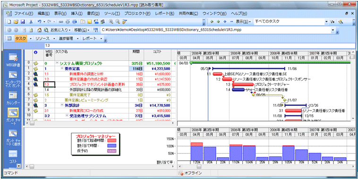Viewport: 358px width, 180px height.
Task: Open the 書式(O) menu
Action: pyautogui.click(x=93, y=14)
